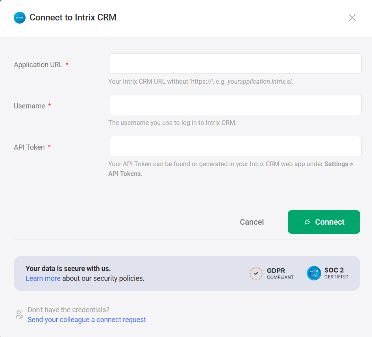Click the Username label

tap(30, 106)
